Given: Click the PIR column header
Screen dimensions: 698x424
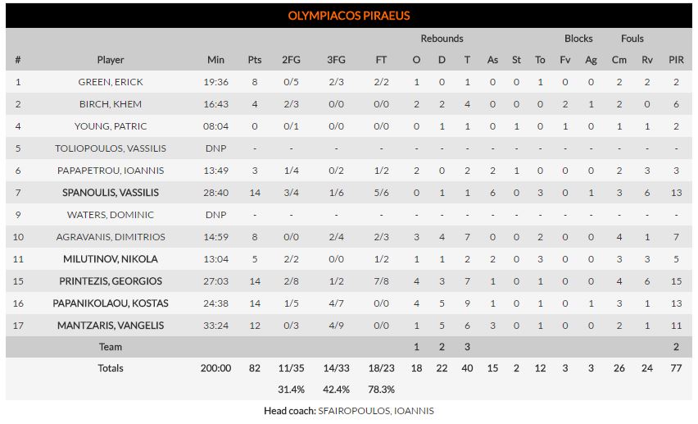Looking at the screenshot, I should 676,60.
